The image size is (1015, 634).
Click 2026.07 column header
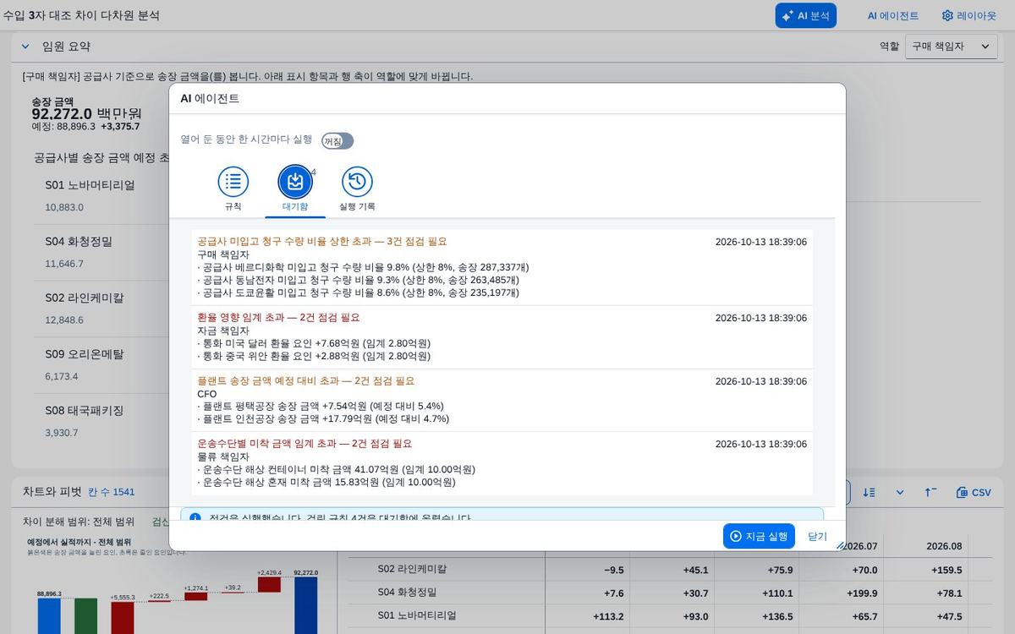(x=859, y=546)
